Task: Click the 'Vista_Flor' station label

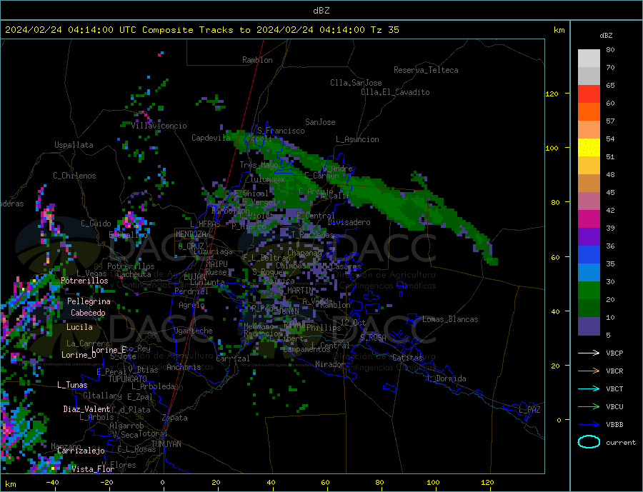Action: click(x=93, y=469)
